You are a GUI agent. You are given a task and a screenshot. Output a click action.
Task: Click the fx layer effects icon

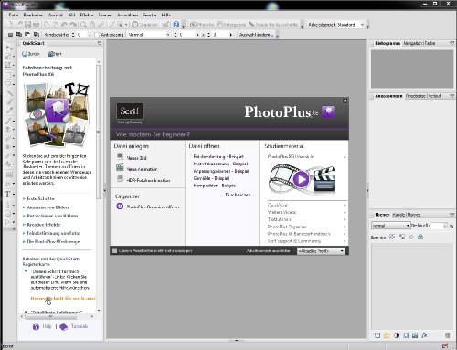click(x=424, y=335)
